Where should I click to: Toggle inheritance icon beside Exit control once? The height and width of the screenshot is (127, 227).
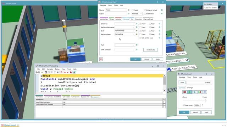(x=159, y=38)
